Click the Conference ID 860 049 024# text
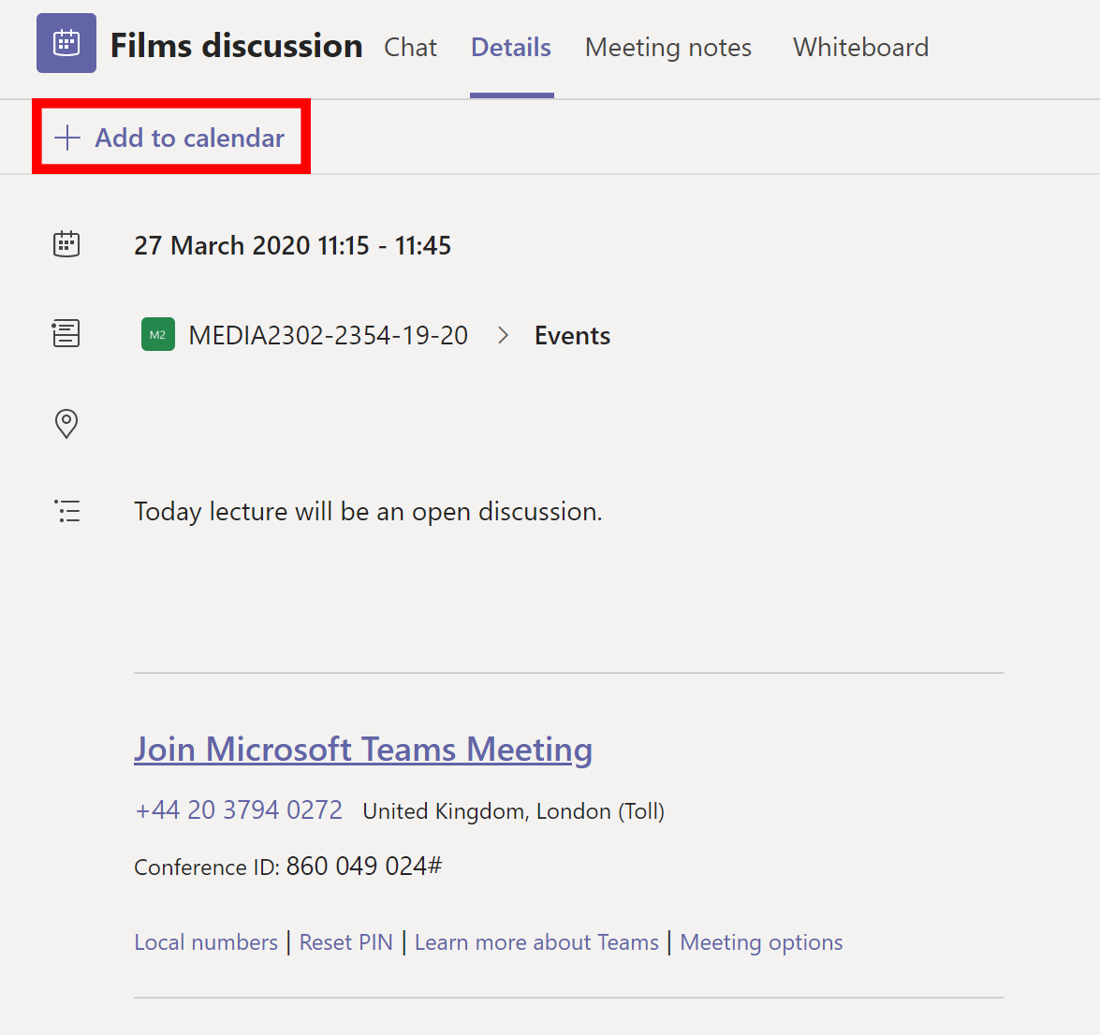1100x1035 pixels. [288, 866]
